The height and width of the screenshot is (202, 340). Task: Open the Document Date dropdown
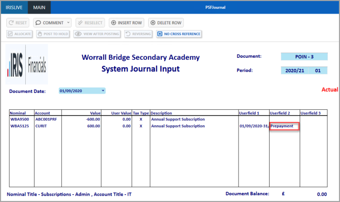coord(102,90)
